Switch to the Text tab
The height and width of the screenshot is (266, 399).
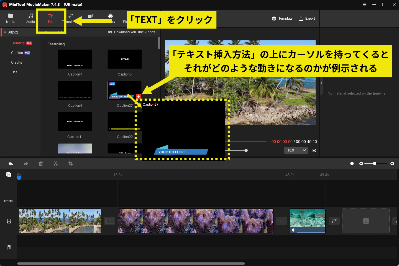50,18
